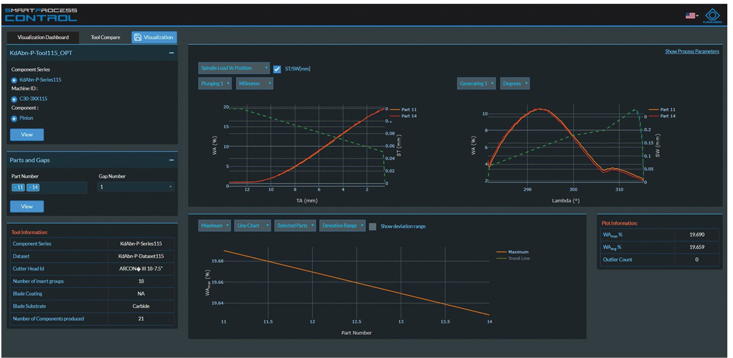733x358 pixels.
Task: Open the Degrees unit dropdown
Action: pos(514,83)
